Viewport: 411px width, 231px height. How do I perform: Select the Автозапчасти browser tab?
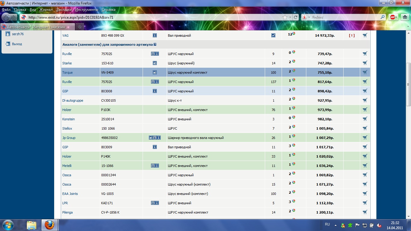click(x=38, y=27)
